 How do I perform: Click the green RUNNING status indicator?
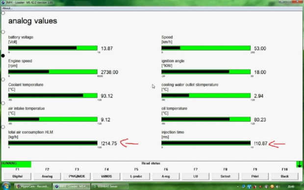click(x=16, y=164)
